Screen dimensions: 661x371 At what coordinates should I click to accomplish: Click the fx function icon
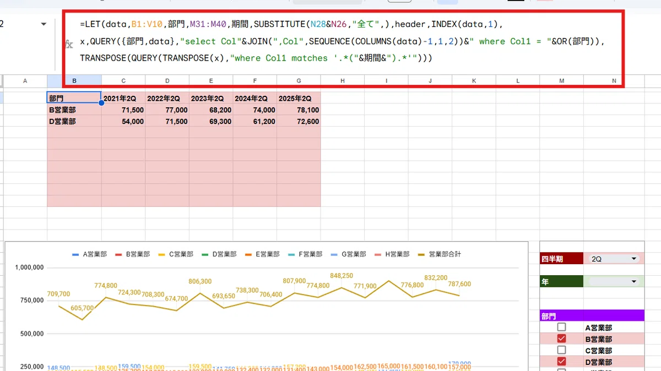point(69,44)
